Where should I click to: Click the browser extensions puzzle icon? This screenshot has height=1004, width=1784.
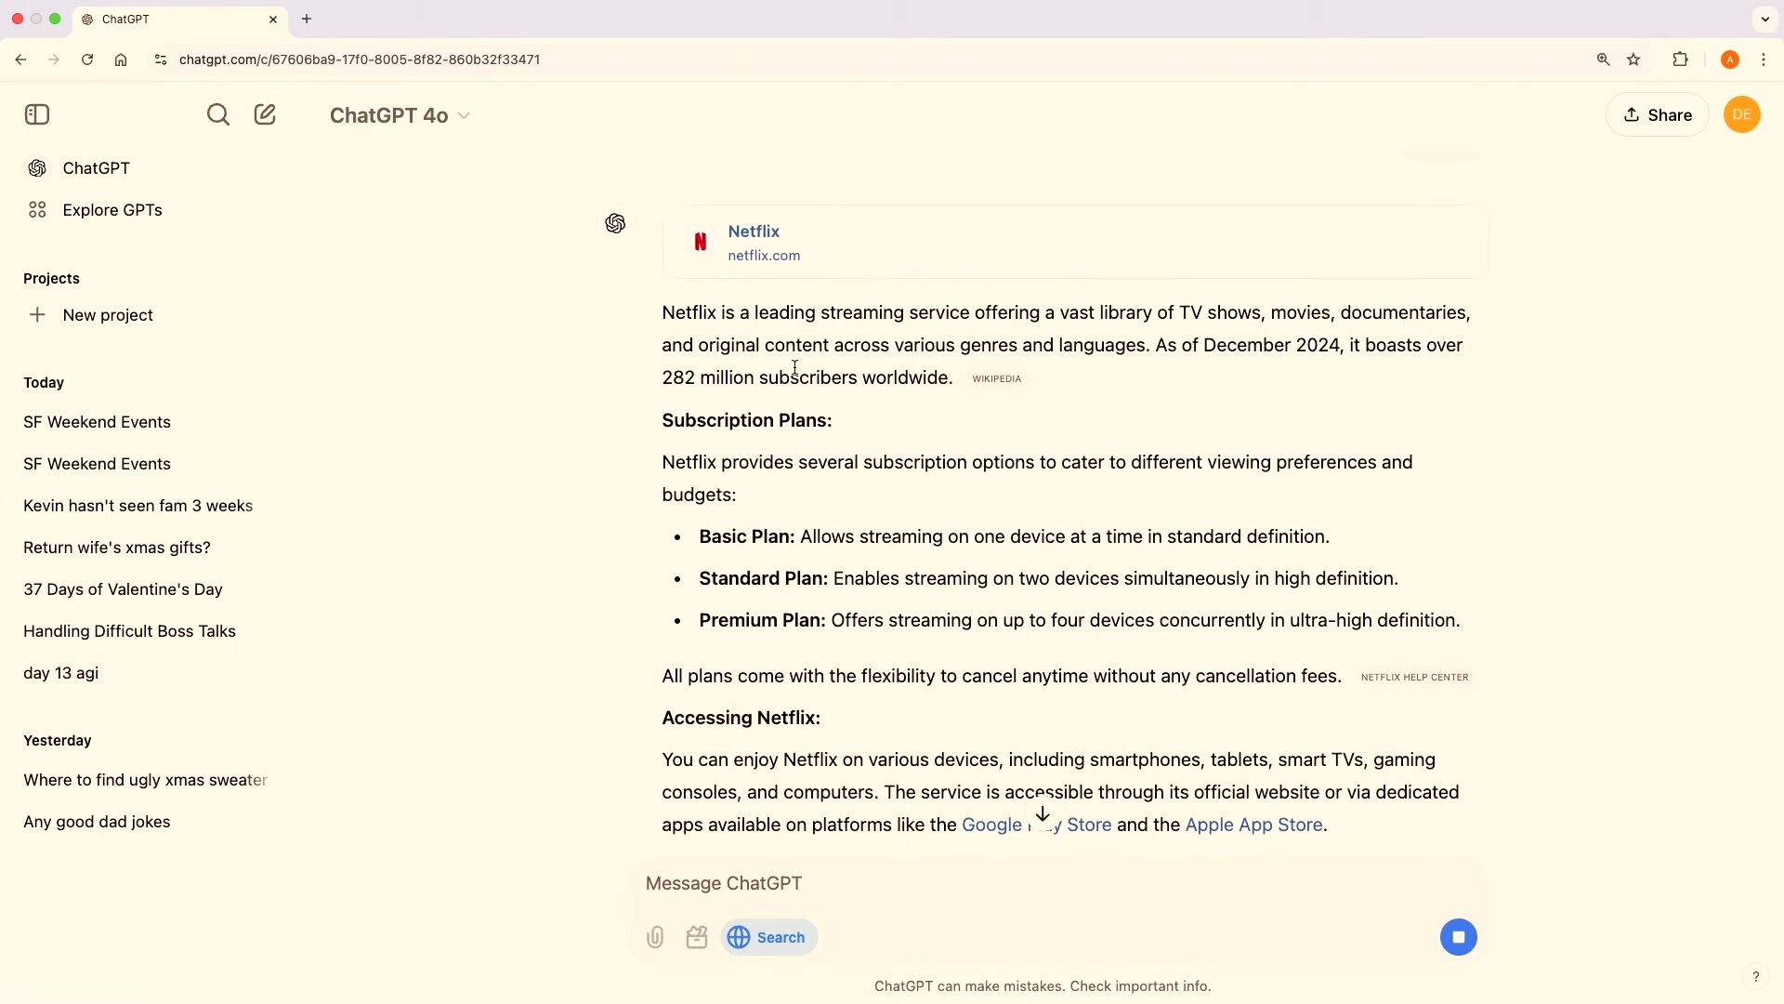pyautogui.click(x=1680, y=59)
